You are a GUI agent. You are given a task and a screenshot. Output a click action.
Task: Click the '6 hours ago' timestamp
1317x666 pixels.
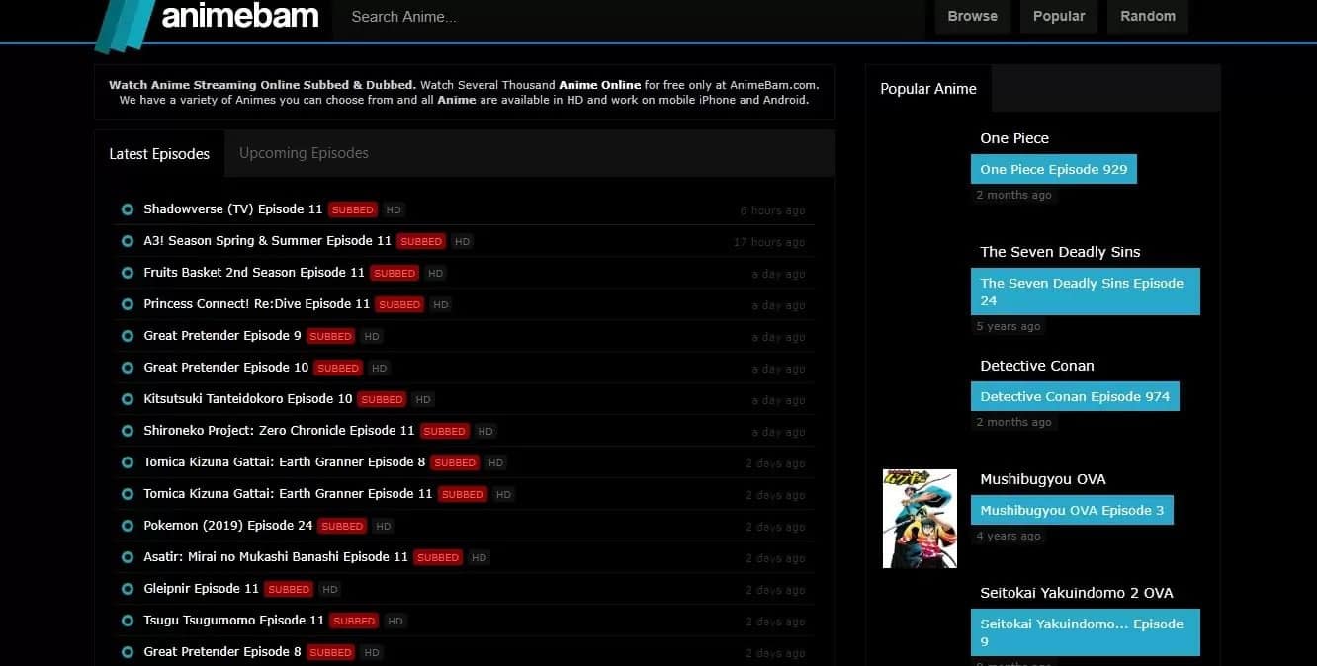click(772, 210)
